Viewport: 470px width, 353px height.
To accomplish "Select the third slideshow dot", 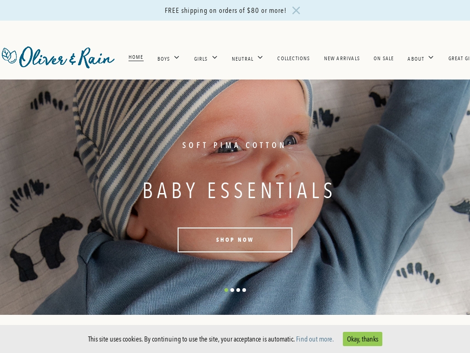I will (238, 290).
